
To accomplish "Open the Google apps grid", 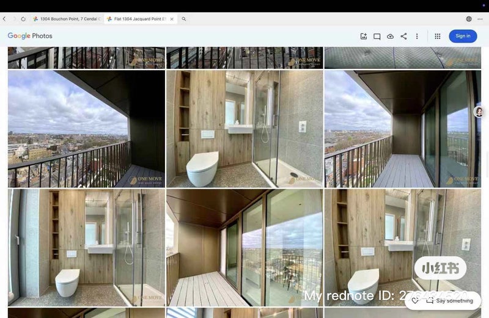I will (x=438, y=36).
